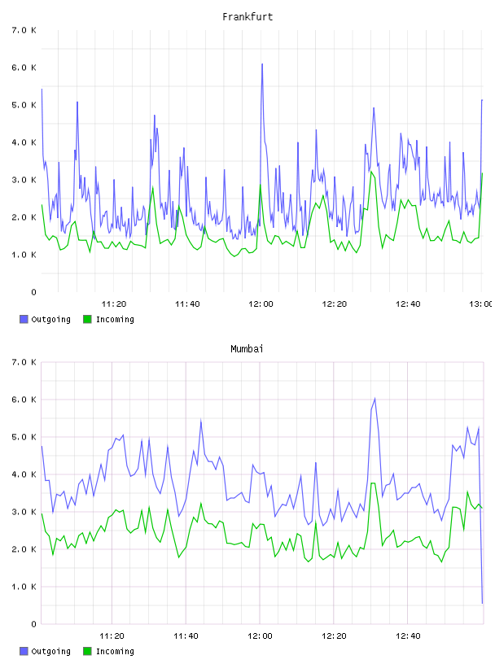Click the 12:00 time label on Mumbai
Image resolution: width=495 pixels, height=664 pixels.
coord(260,636)
